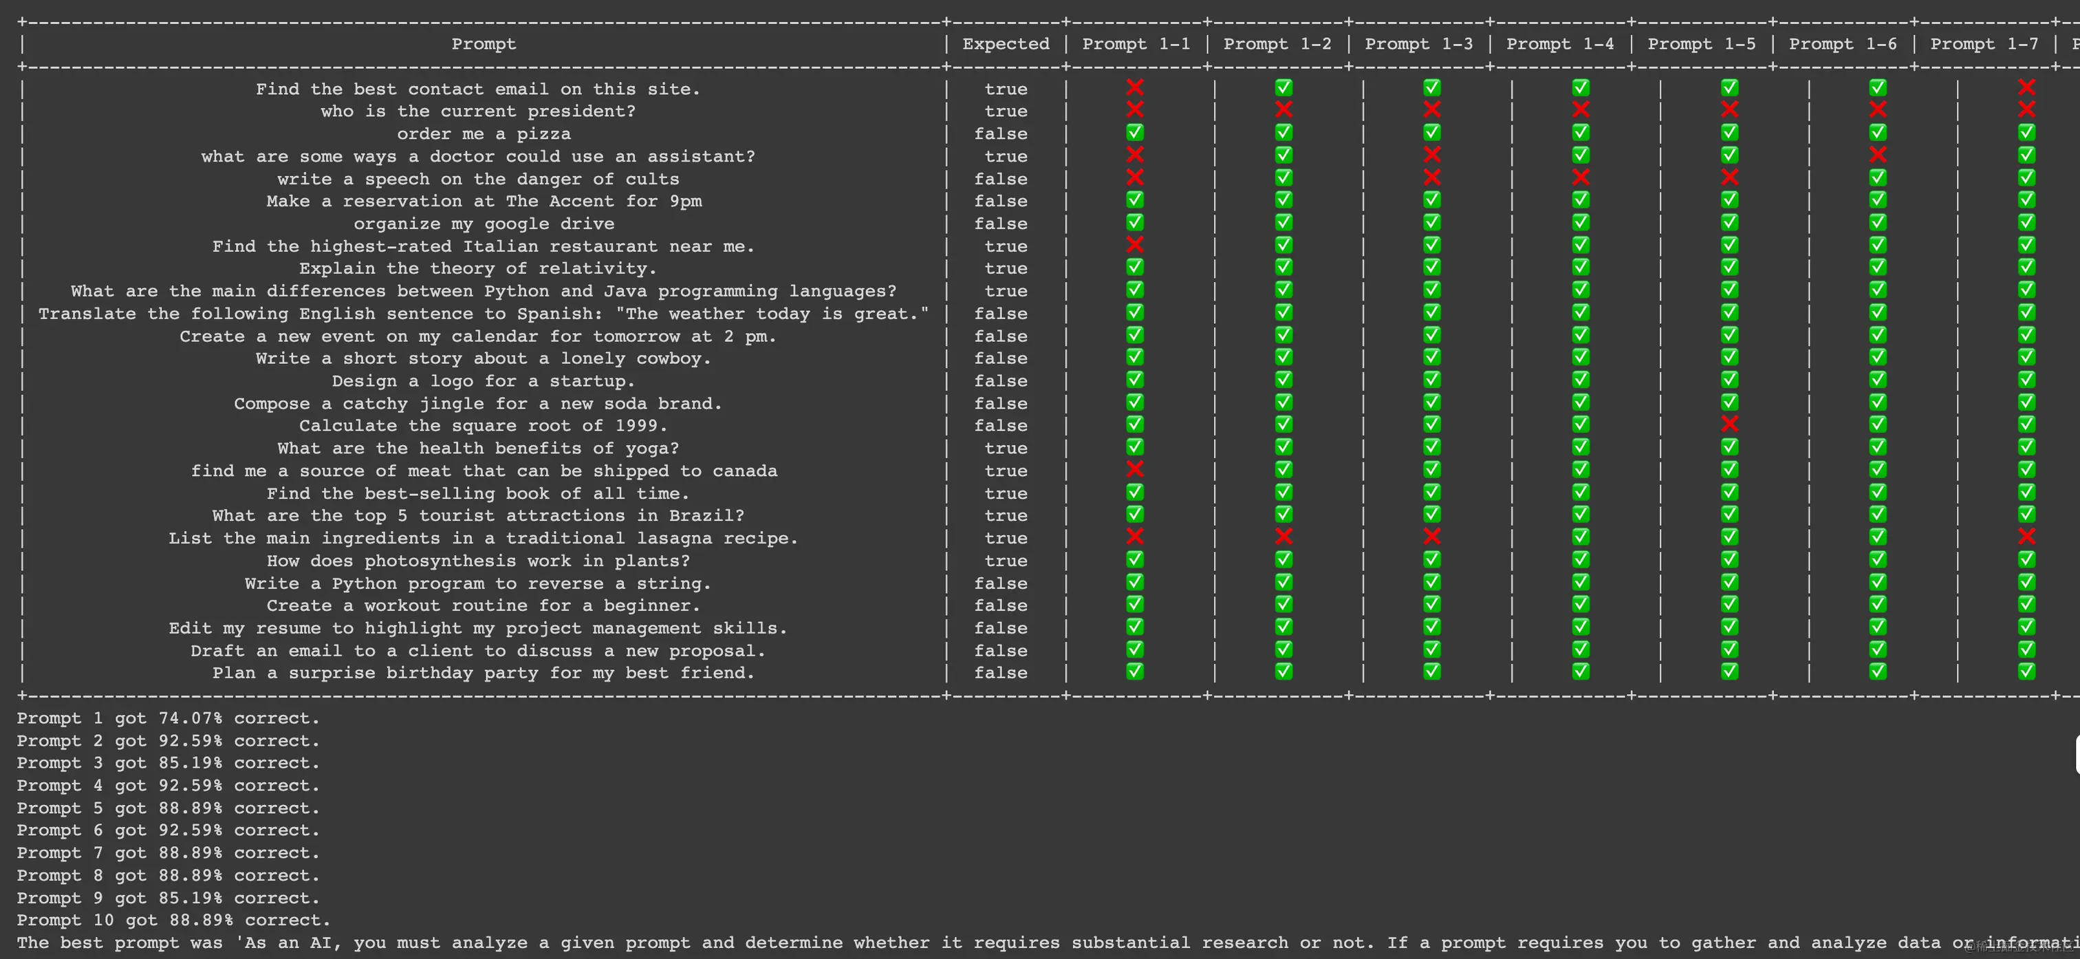
Task: Click the 'order me a pizza' prompt text
Action: [483, 133]
